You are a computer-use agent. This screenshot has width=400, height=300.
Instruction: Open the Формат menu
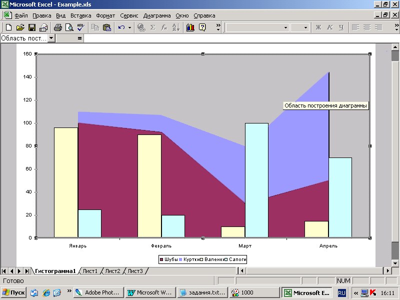[105, 15]
